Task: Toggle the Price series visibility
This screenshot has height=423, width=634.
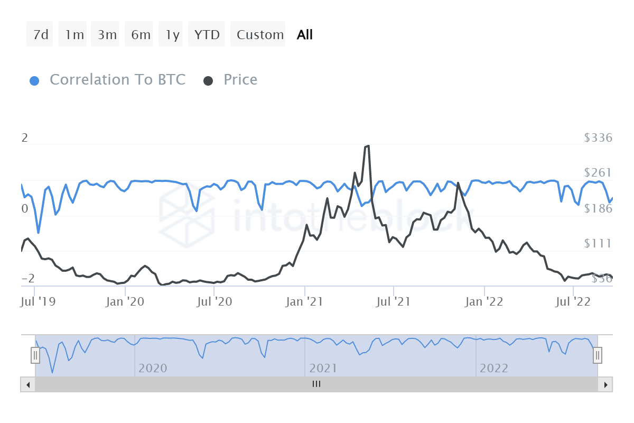Action: (x=240, y=80)
